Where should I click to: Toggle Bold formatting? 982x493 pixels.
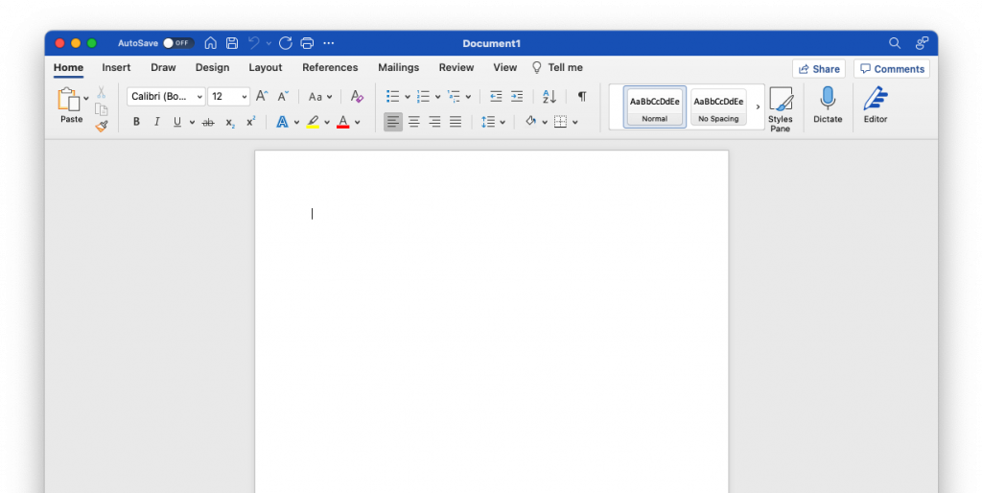136,122
